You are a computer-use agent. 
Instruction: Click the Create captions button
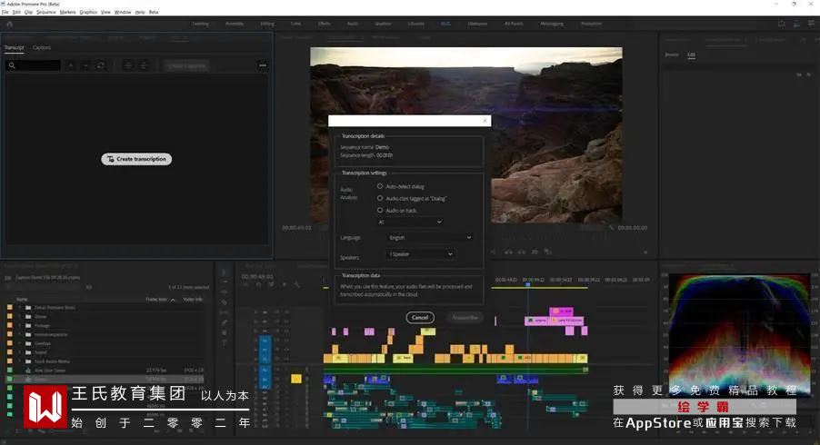pos(186,65)
